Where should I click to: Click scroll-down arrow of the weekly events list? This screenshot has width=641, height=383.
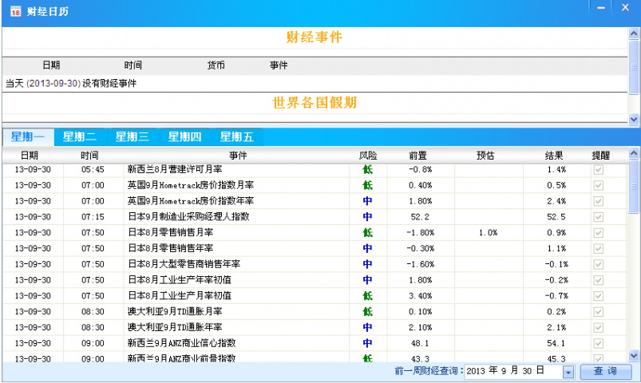tap(634, 355)
